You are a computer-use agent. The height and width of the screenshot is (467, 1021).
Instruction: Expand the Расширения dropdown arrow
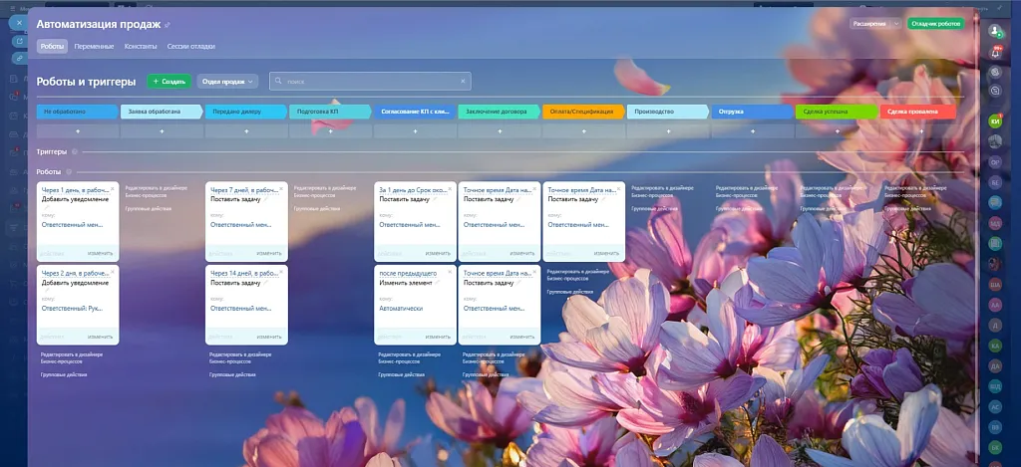click(896, 22)
